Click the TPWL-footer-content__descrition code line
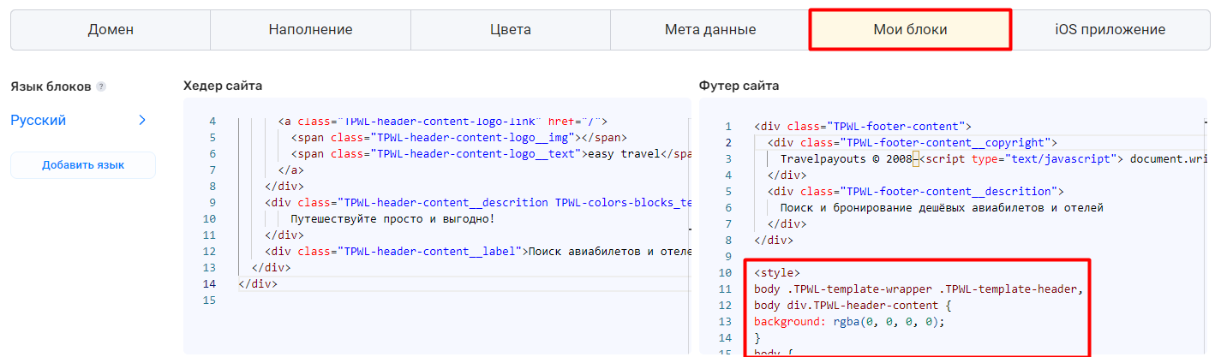The width and height of the screenshot is (1221, 357). coord(915,192)
